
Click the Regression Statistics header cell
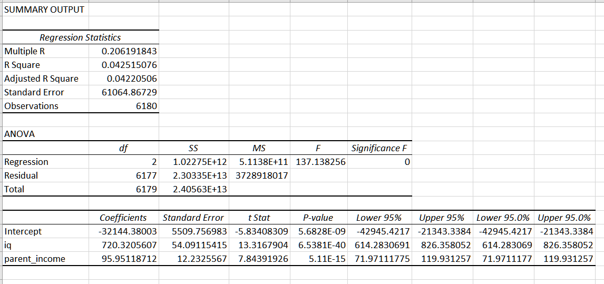pos(81,37)
